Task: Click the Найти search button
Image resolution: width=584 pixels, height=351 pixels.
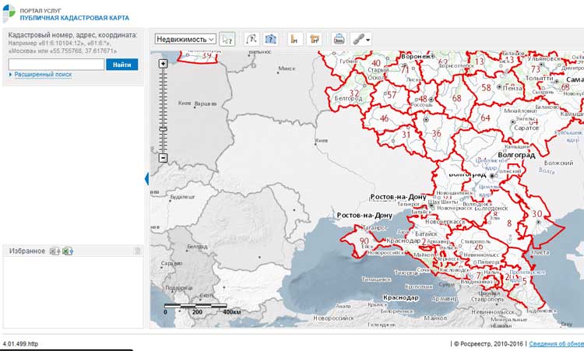Action: 121,65
